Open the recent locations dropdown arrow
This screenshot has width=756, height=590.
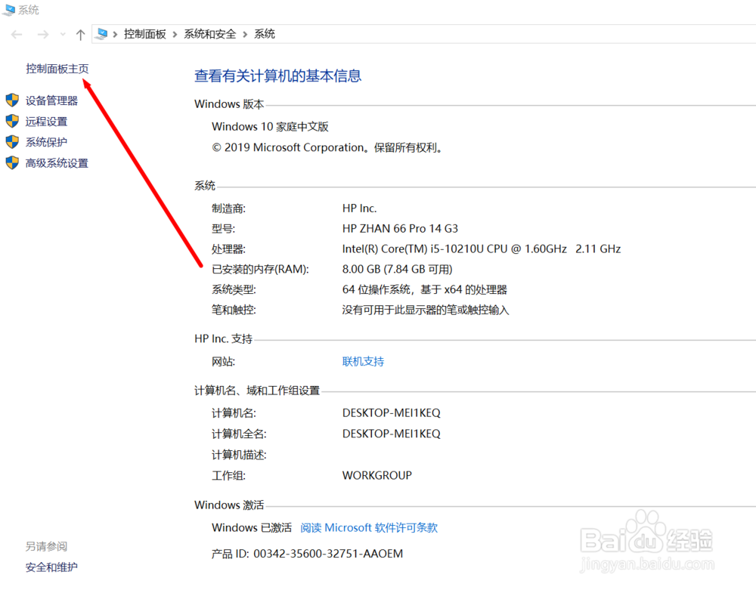pyautogui.click(x=62, y=34)
